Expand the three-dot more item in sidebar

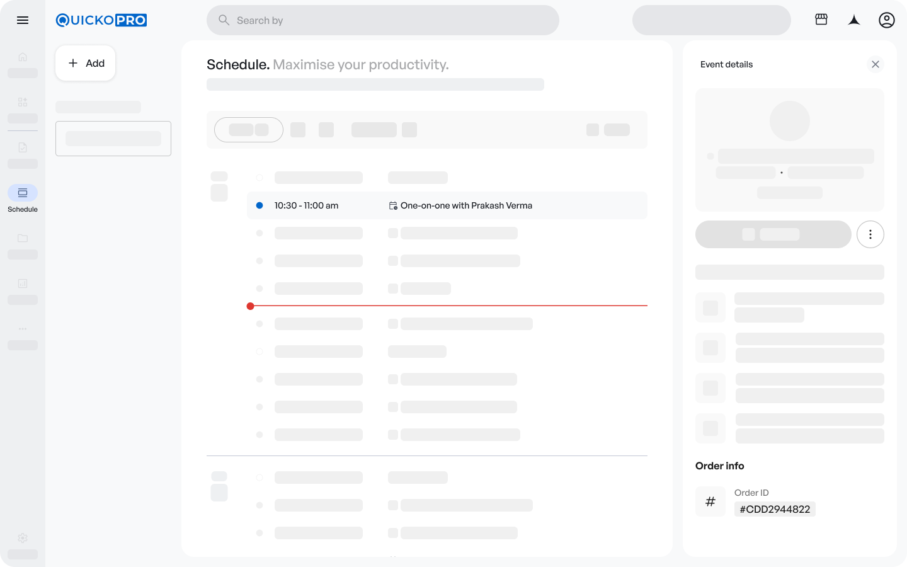pyautogui.click(x=23, y=329)
